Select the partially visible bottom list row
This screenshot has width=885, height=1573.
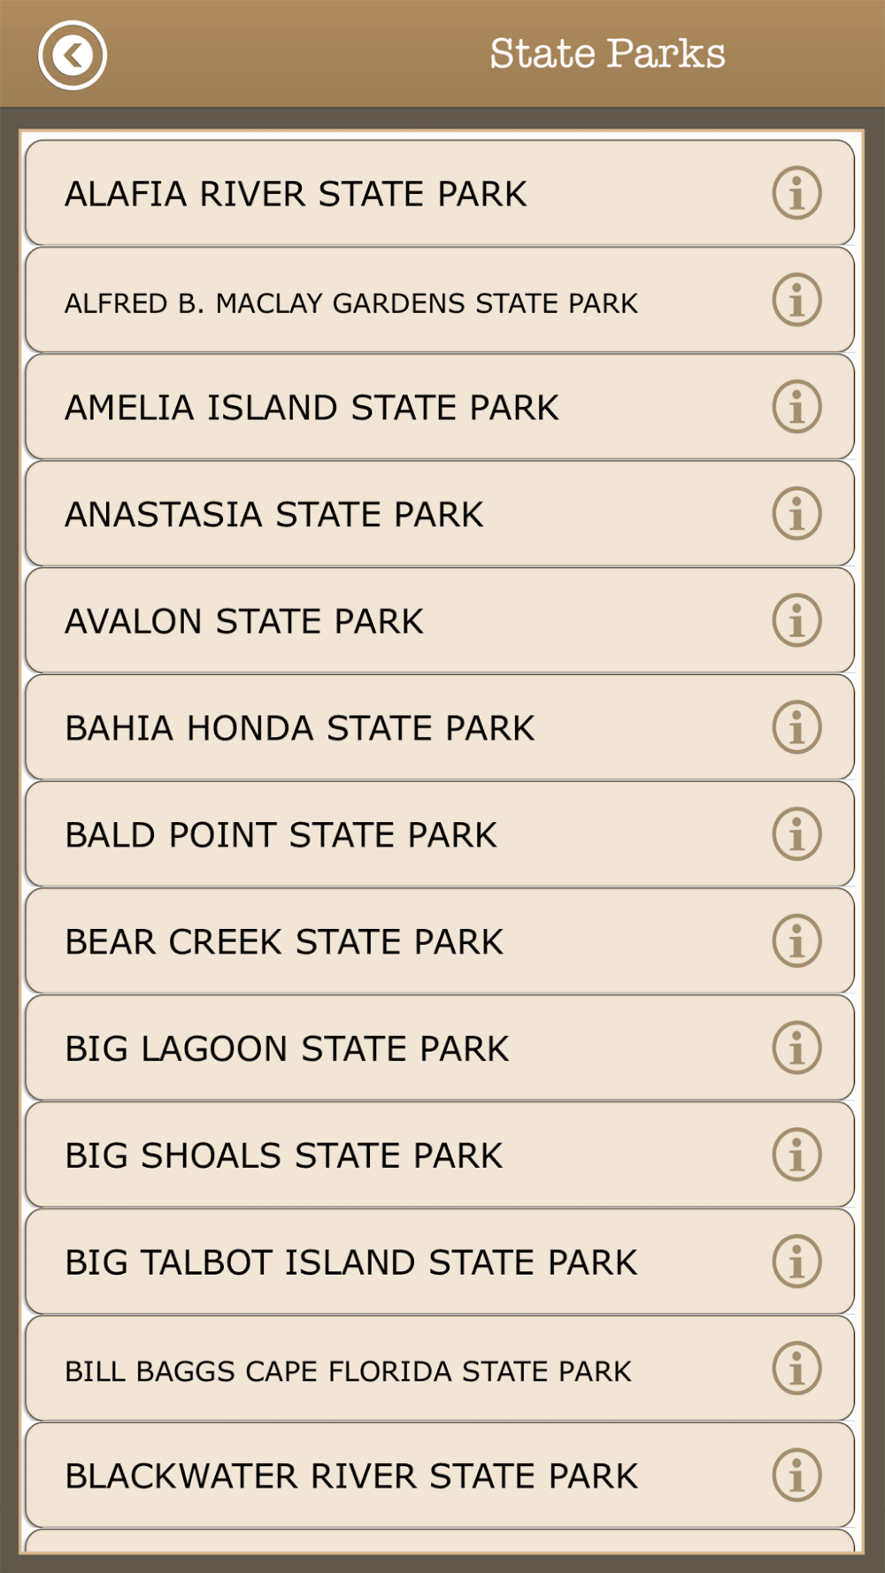click(x=440, y=1541)
